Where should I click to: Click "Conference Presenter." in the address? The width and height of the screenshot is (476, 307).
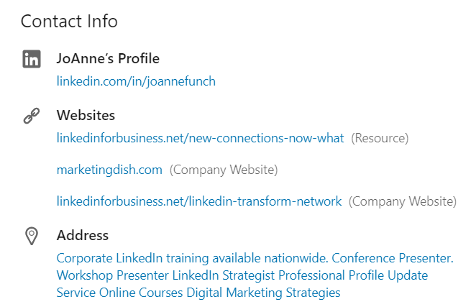393,258
